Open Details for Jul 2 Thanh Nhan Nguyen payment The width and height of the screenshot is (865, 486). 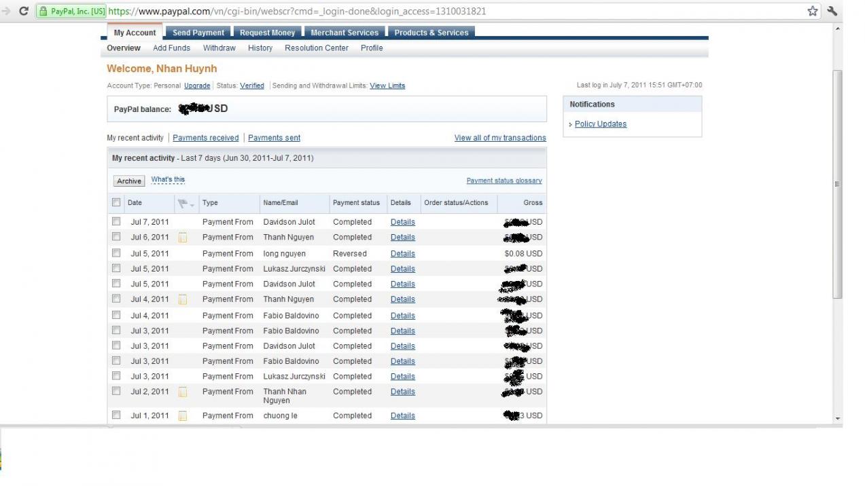click(403, 392)
